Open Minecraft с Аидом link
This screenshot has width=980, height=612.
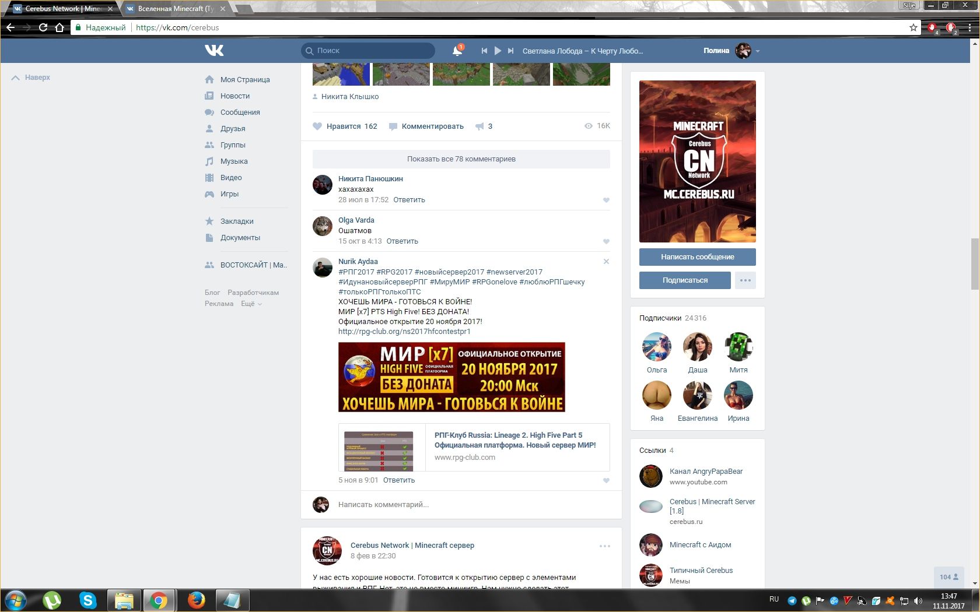tap(700, 544)
